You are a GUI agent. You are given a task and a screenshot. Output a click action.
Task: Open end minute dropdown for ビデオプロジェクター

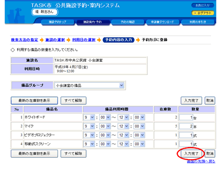[x=139, y=135]
